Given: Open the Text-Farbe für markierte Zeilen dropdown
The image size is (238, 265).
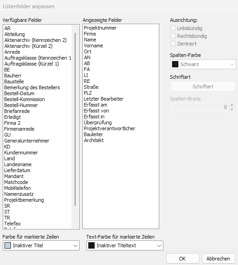Looking at the screenshot, I should [125, 245].
